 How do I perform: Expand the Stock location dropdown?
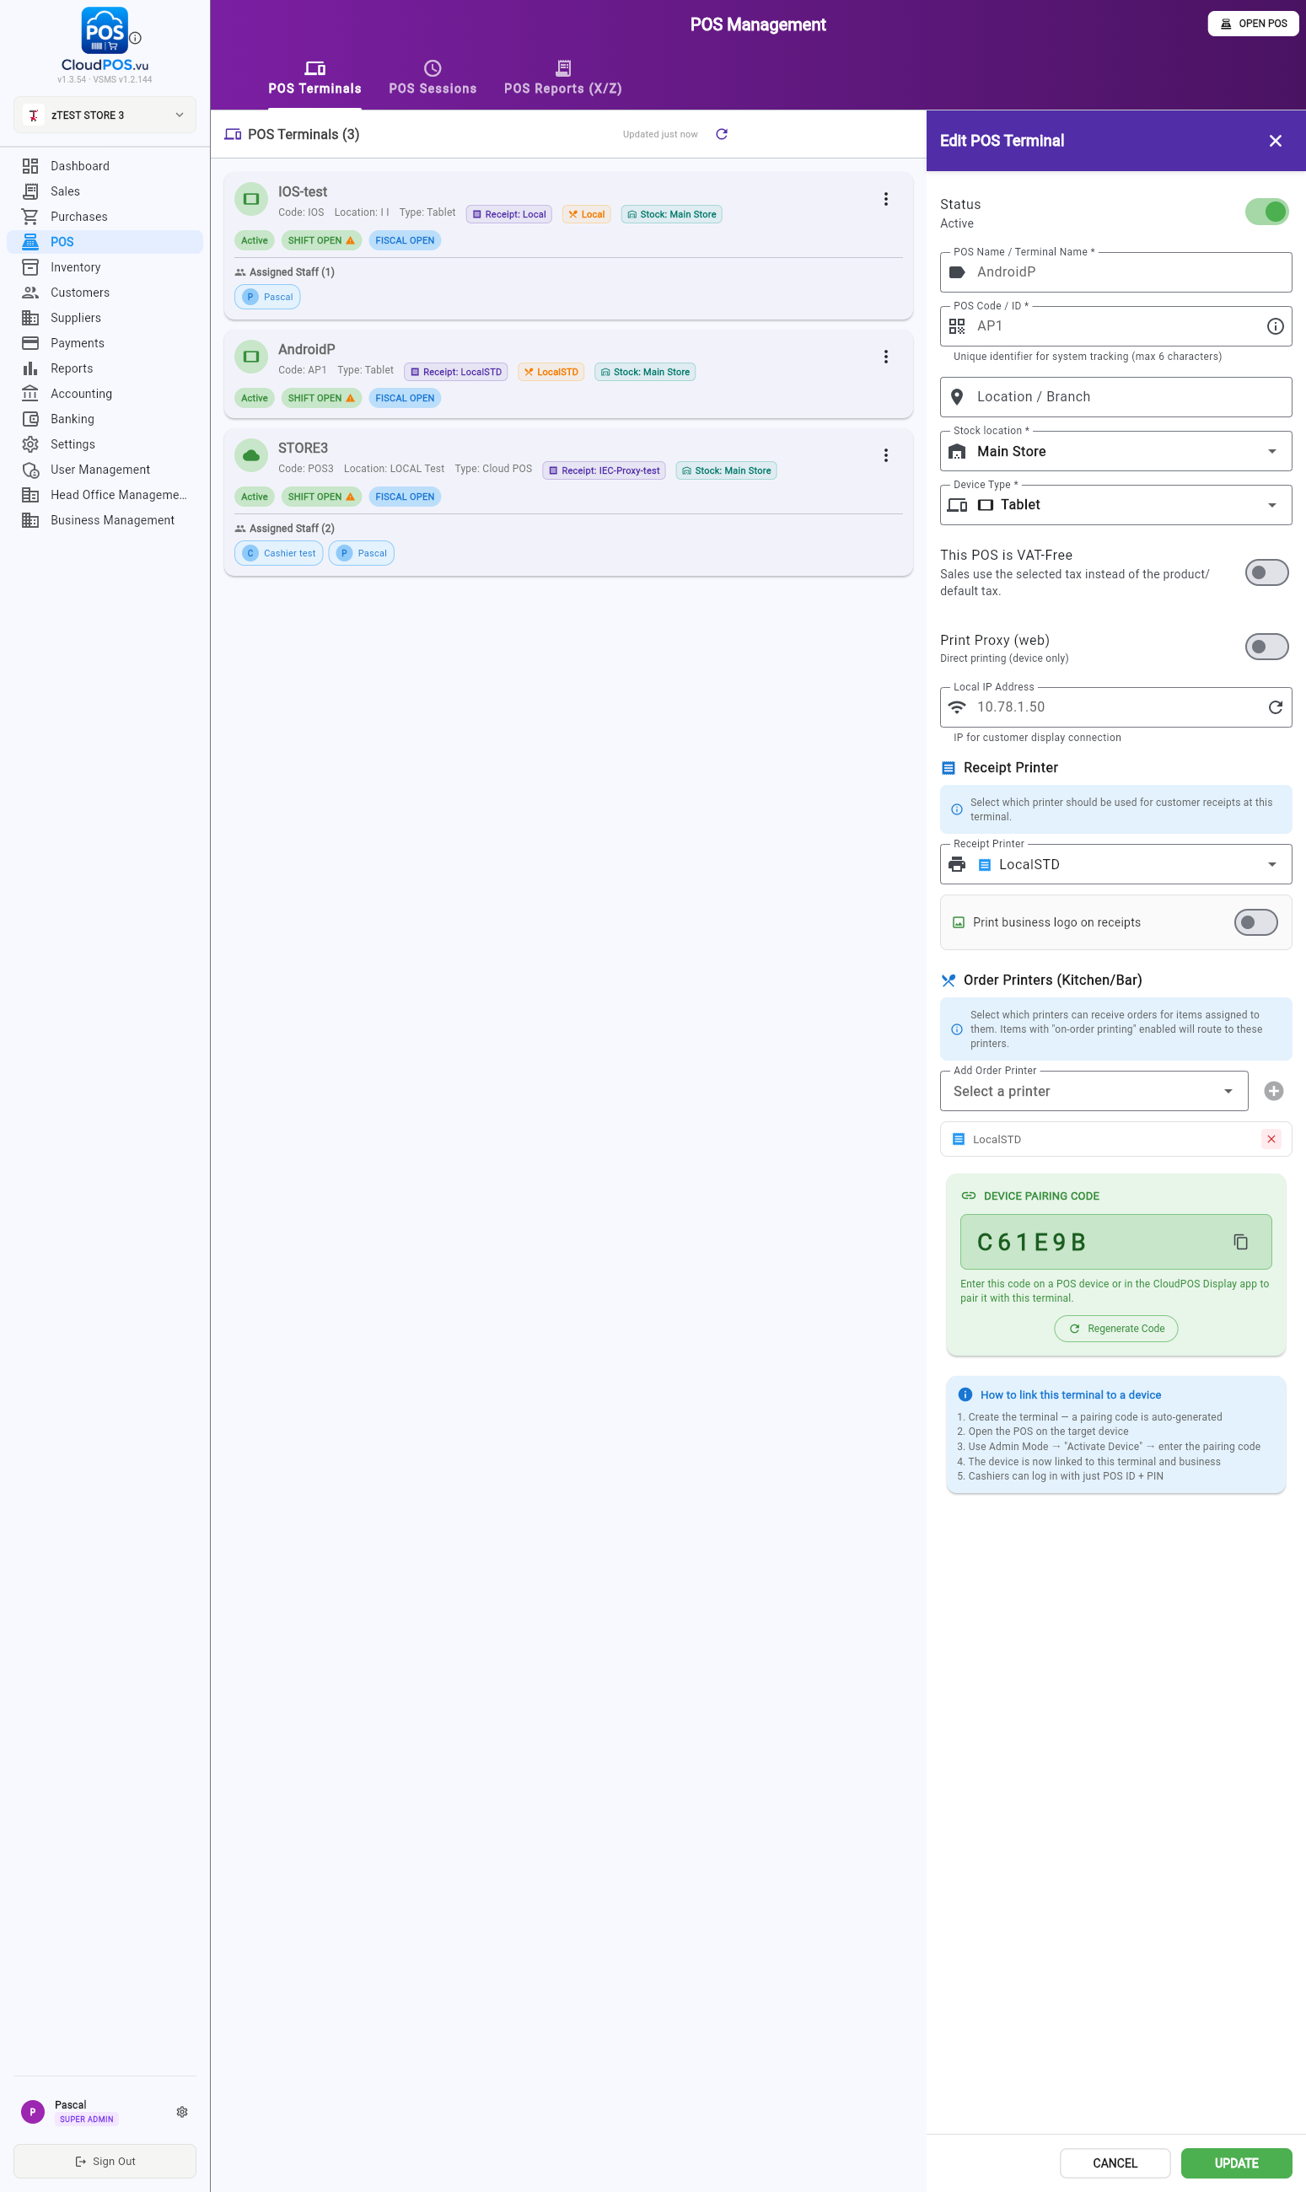point(1115,451)
